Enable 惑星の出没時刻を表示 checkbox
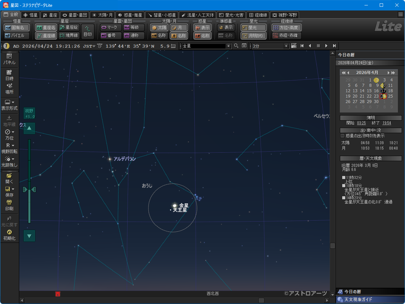Viewport: 405px width, 304px height. click(343, 136)
